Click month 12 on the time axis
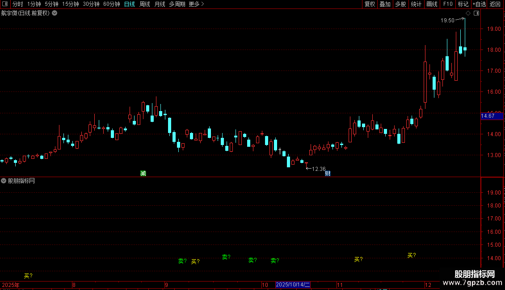The height and width of the screenshot is (290, 505). pyautogui.click(x=428, y=285)
